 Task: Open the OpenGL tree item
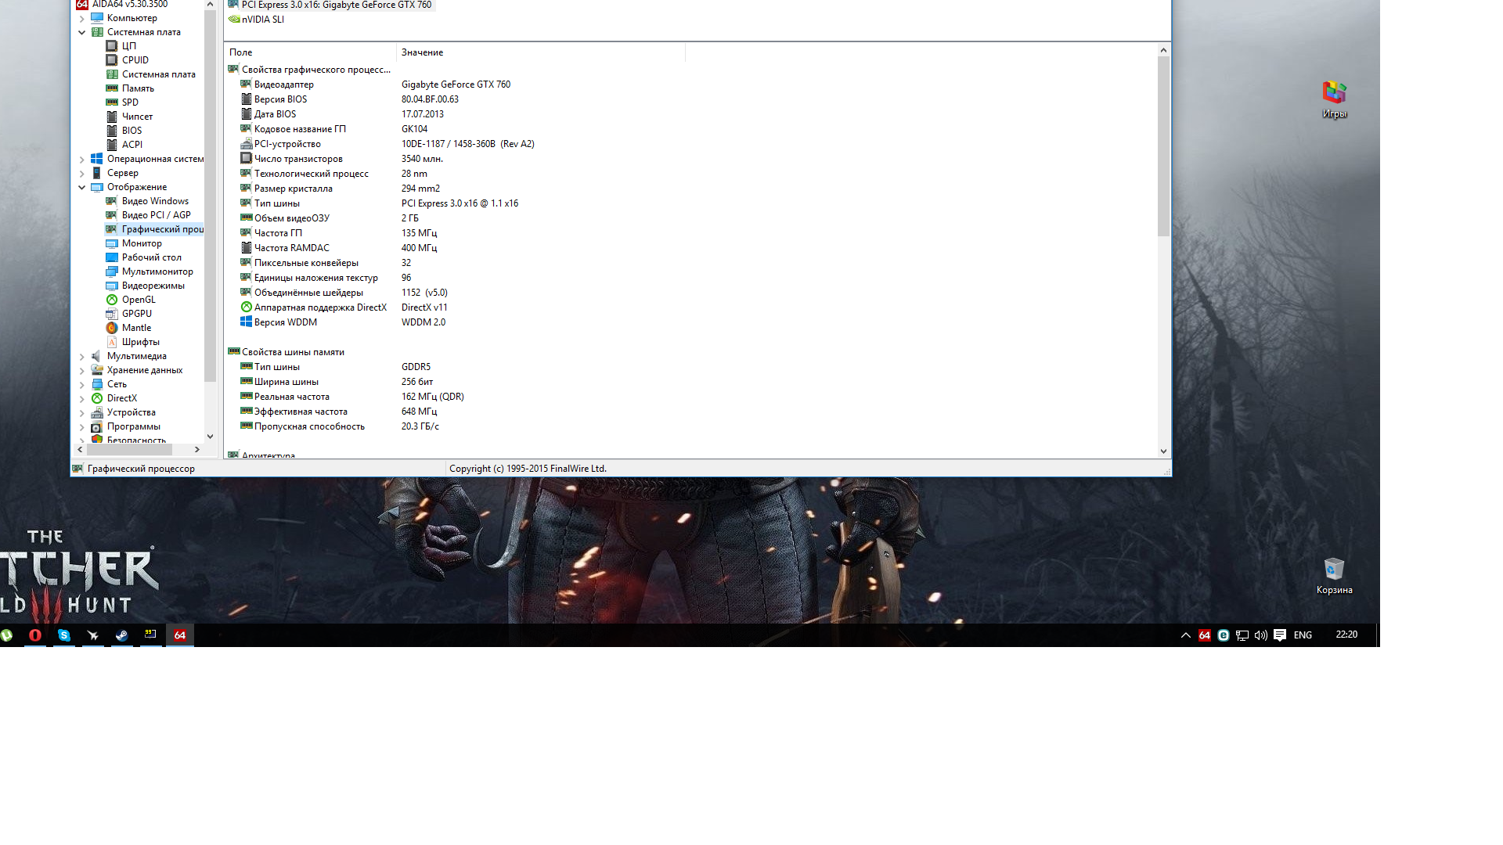[138, 300]
